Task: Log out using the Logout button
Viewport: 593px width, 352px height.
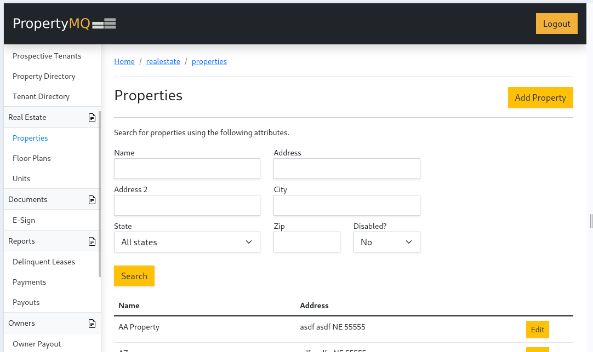Action: point(556,24)
